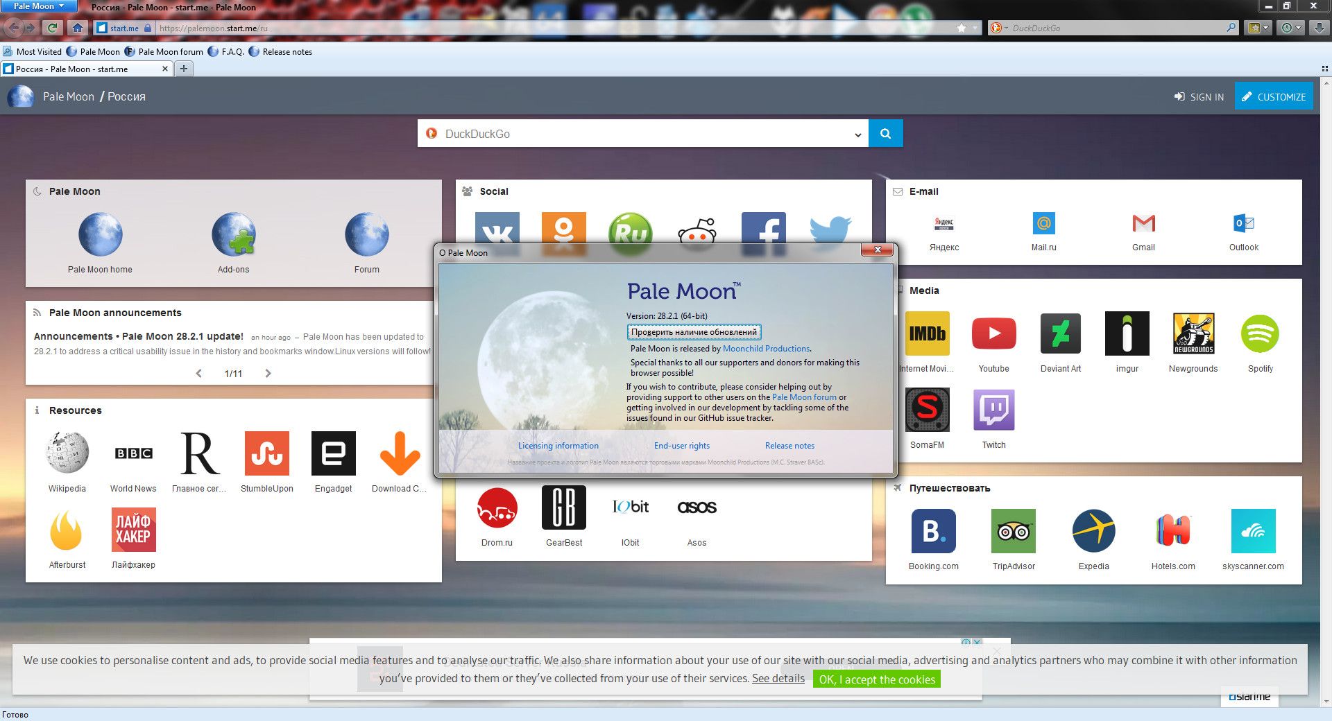Open the Forum tile in Pale Moon widget
Image resolution: width=1332 pixels, height=721 pixels.
[x=366, y=235]
